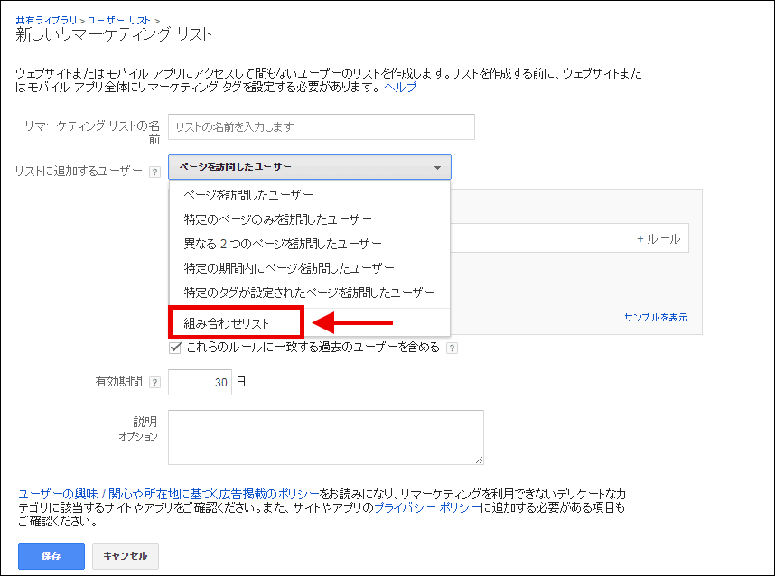Open the サンプルを表示 link
Image resolution: width=775 pixels, height=576 pixels.
pyautogui.click(x=655, y=318)
